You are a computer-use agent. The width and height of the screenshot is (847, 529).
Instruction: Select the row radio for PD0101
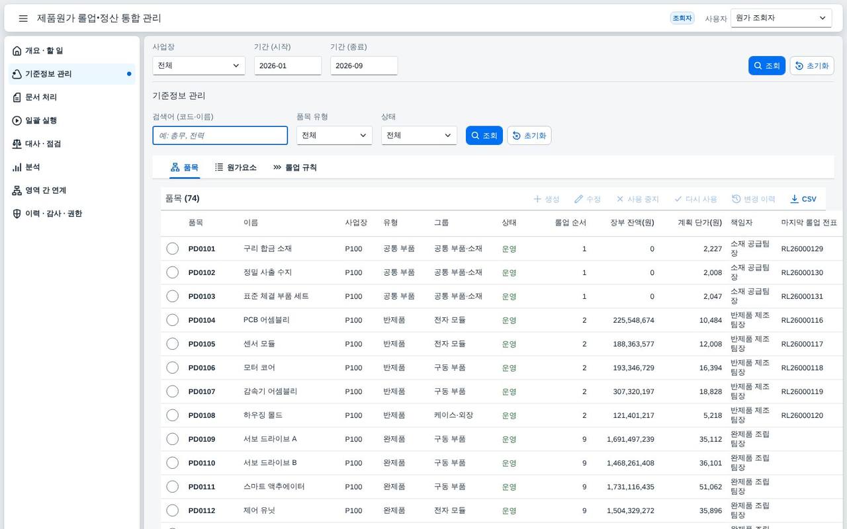click(x=173, y=249)
